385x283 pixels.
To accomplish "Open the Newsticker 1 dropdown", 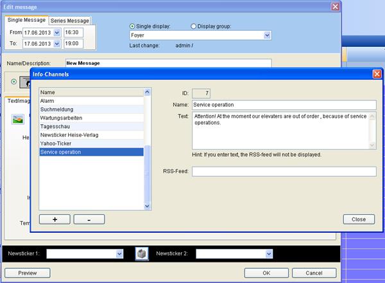I will 119,254.
